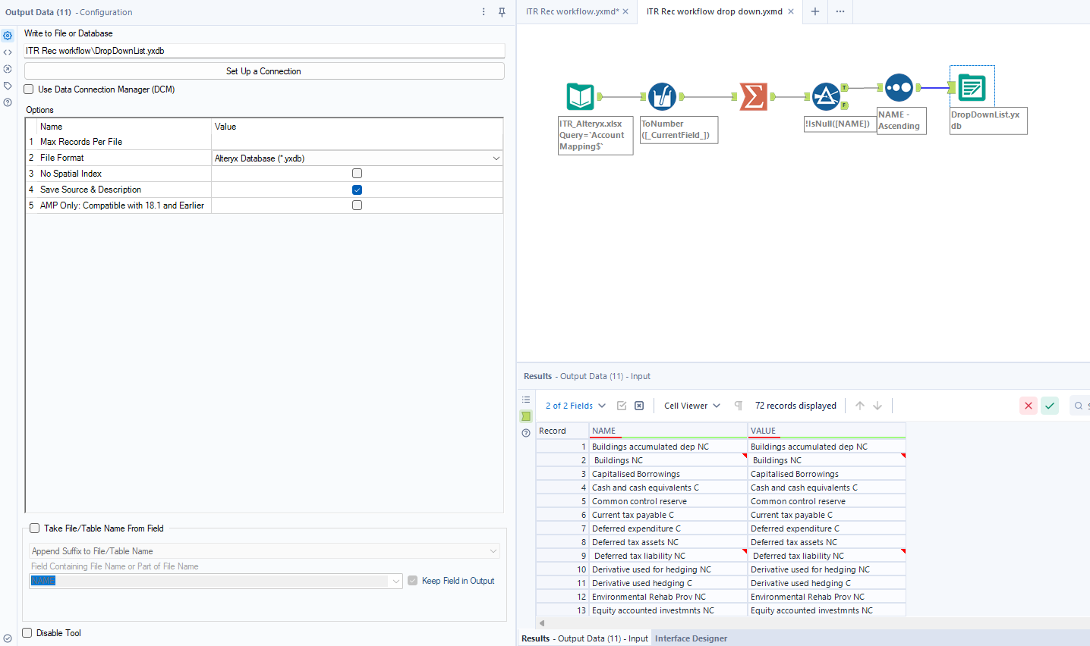Enable the Use Data Connection Manager checkbox
This screenshot has width=1090, height=646.
click(28, 89)
